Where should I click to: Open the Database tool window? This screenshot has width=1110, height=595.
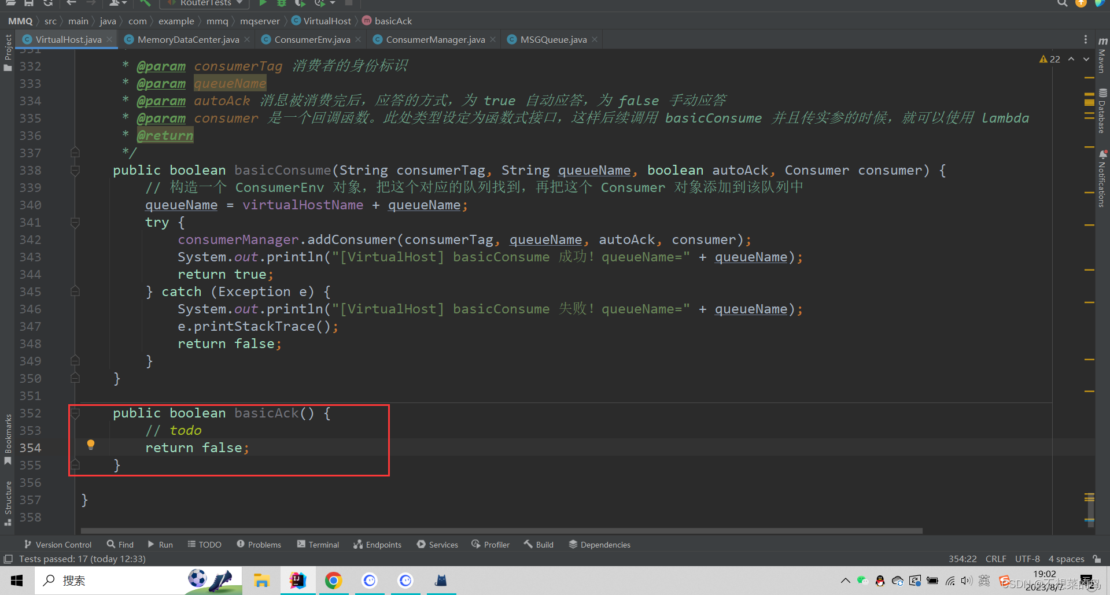[1102, 111]
